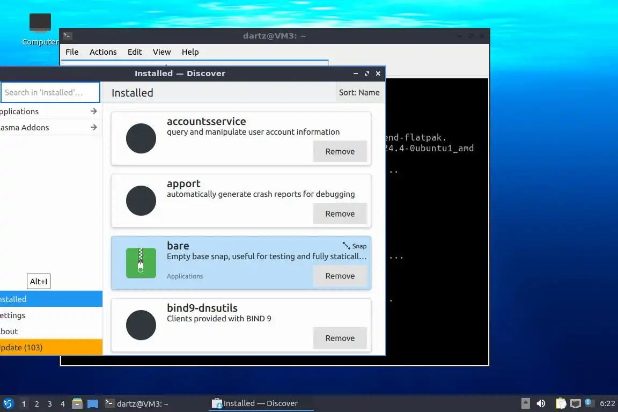Click the taskbar clock showing 6:22
Viewport: 618px width, 412px height.
click(607, 403)
